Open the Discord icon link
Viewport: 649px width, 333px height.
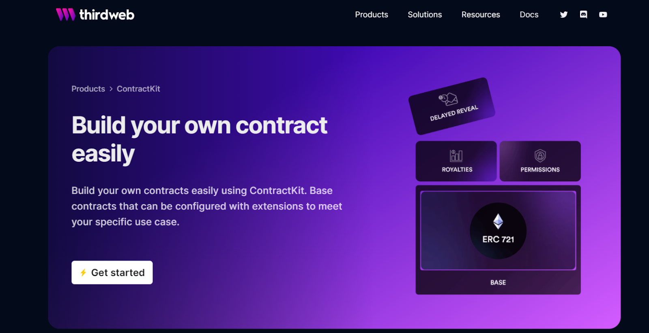coord(583,14)
